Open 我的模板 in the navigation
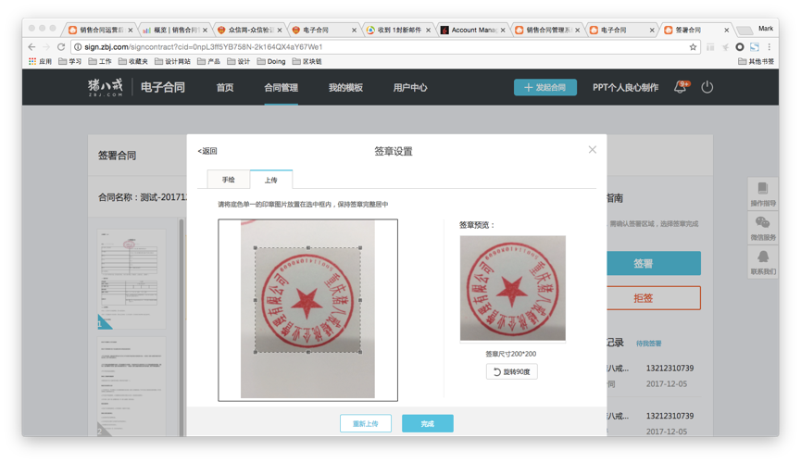801x463 pixels. 345,87
